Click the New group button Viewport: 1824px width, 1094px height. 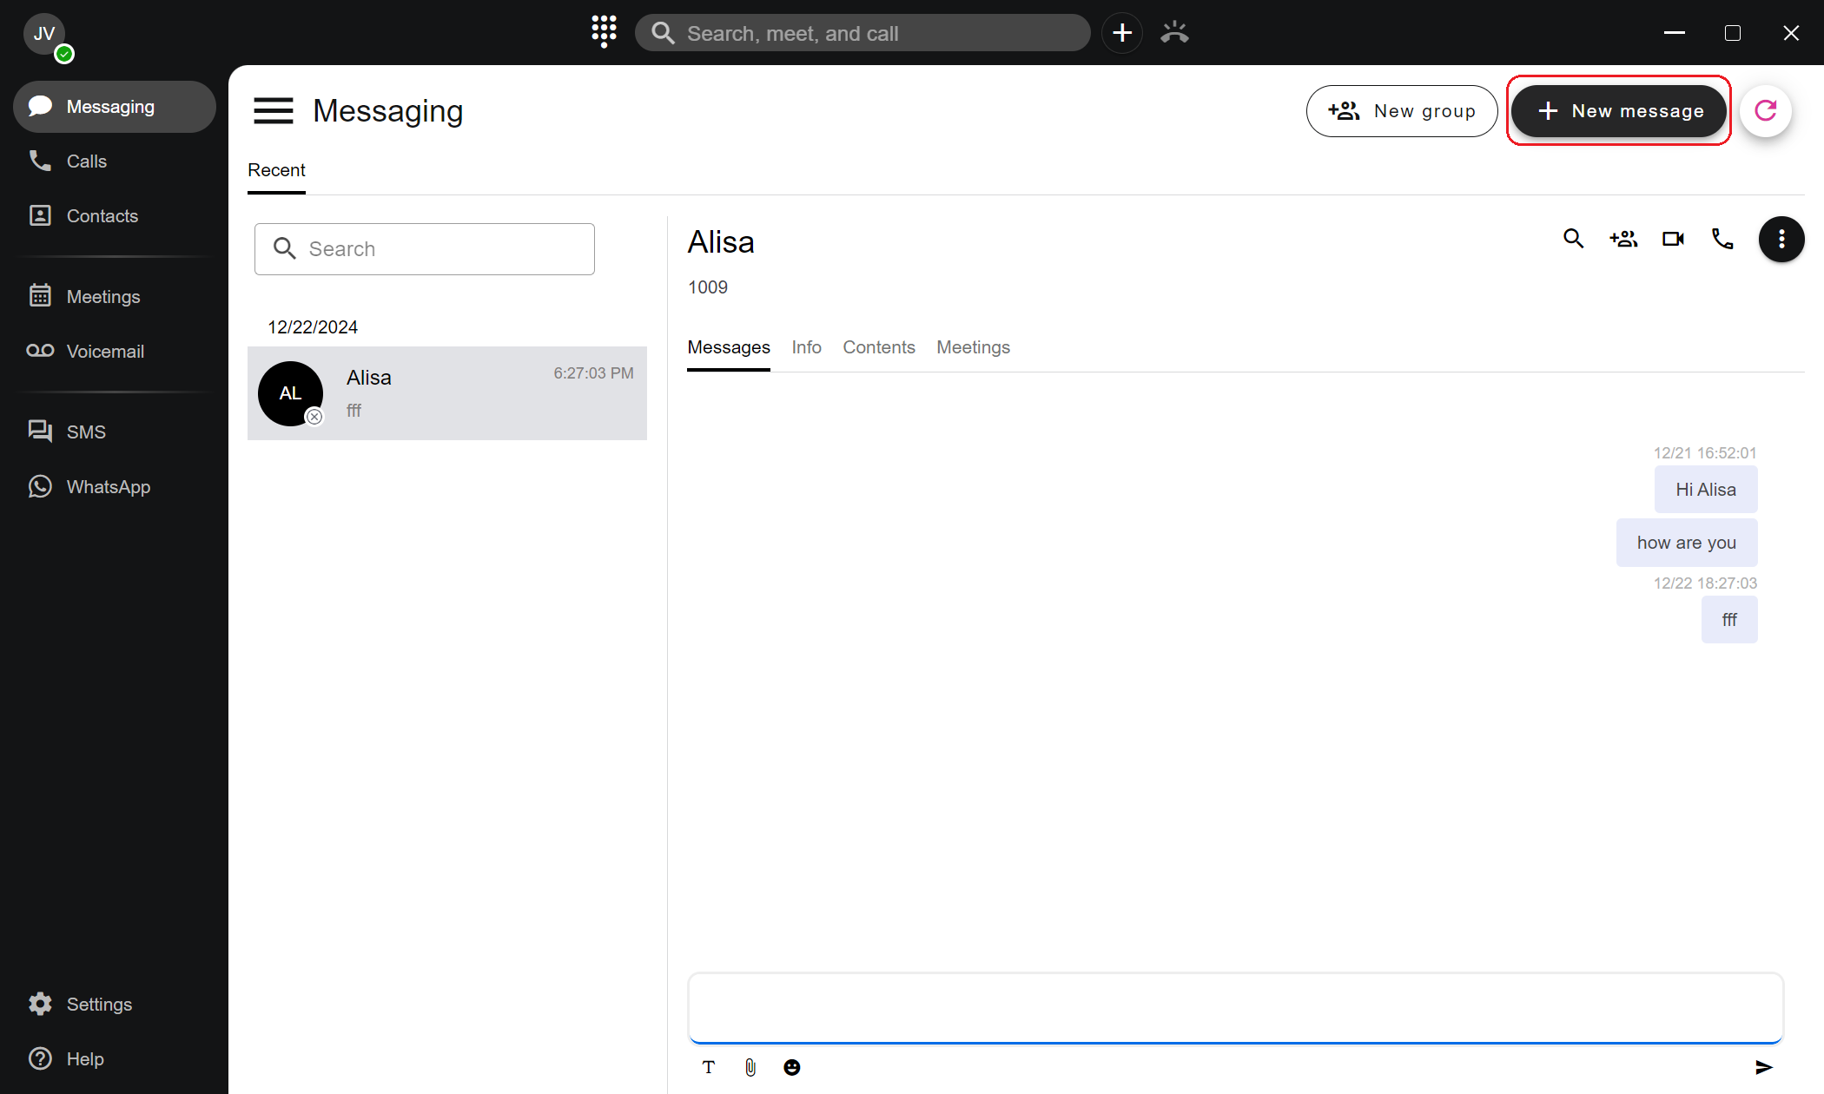(1401, 110)
